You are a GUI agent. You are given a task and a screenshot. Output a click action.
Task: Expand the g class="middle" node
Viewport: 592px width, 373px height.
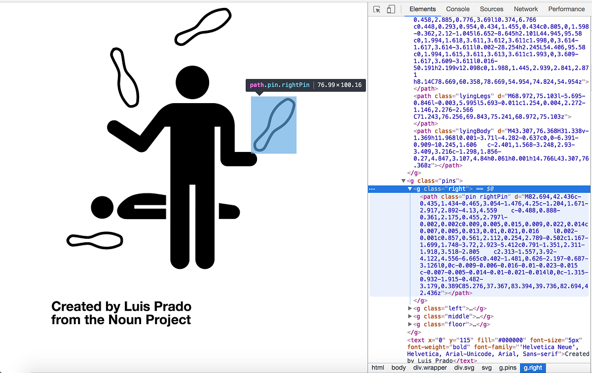click(x=409, y=316)
